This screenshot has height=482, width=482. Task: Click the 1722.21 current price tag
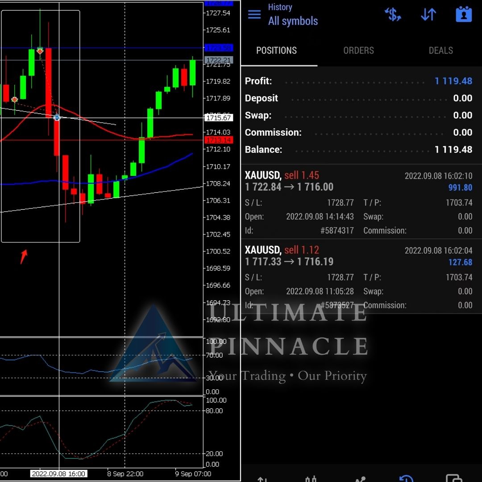click(219, 60)
